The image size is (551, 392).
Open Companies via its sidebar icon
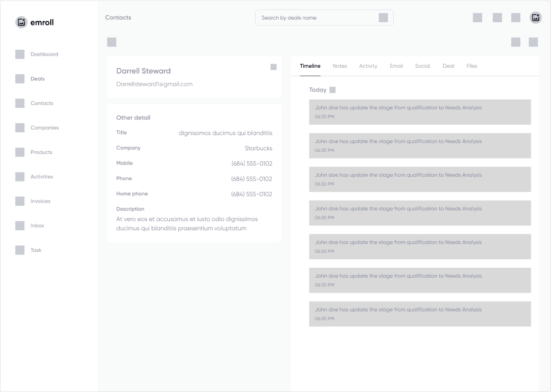pos(20,127)
